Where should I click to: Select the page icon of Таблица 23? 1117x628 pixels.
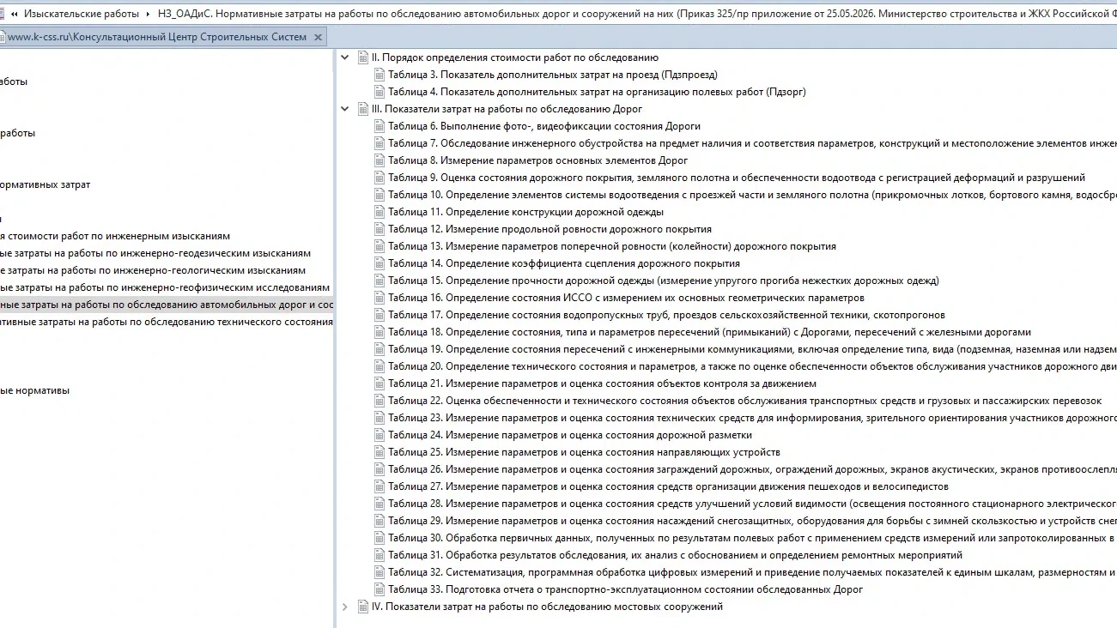(x=379, y=418)
